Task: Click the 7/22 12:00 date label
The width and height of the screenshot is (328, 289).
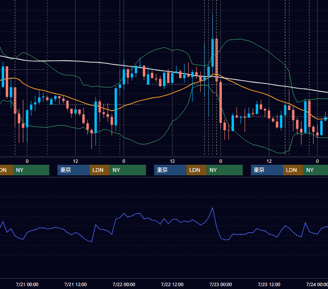Action: 172,284
